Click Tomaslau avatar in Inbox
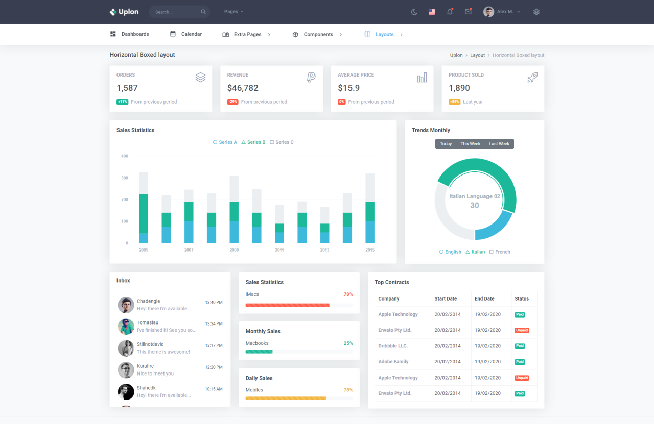The height and width of the screenshot is (424, 654). click(126, 327)
